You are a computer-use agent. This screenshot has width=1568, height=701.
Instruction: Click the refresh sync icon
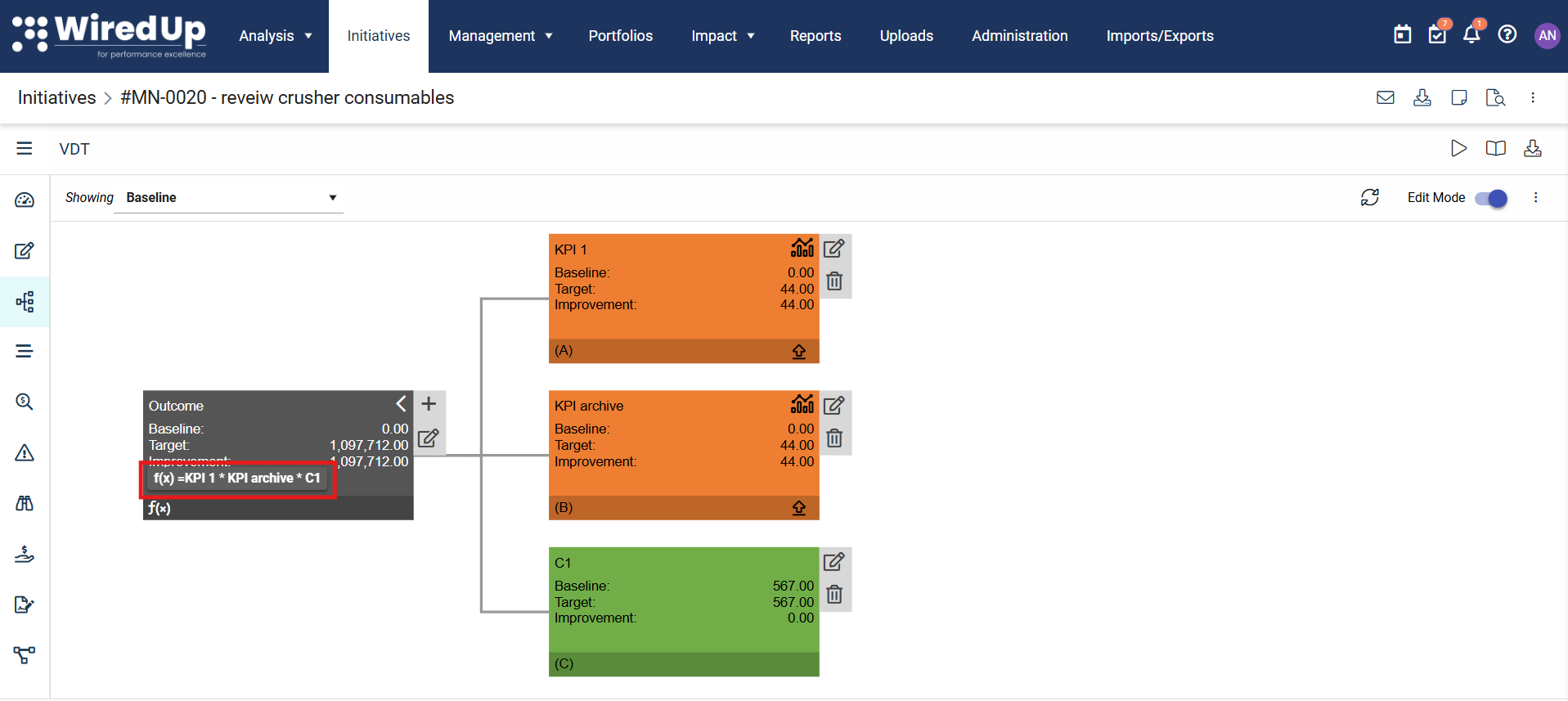tap(1370, 197)
